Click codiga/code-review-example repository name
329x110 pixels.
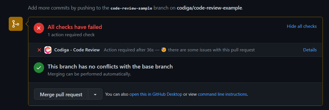pyautogui.click(x=209, y=8)
